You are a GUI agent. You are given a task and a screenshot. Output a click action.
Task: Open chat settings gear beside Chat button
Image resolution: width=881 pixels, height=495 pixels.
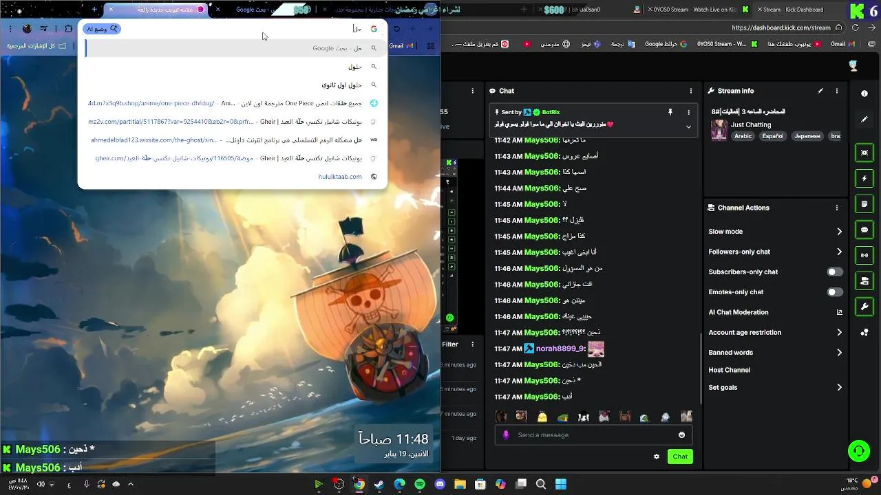pos(657,456)
